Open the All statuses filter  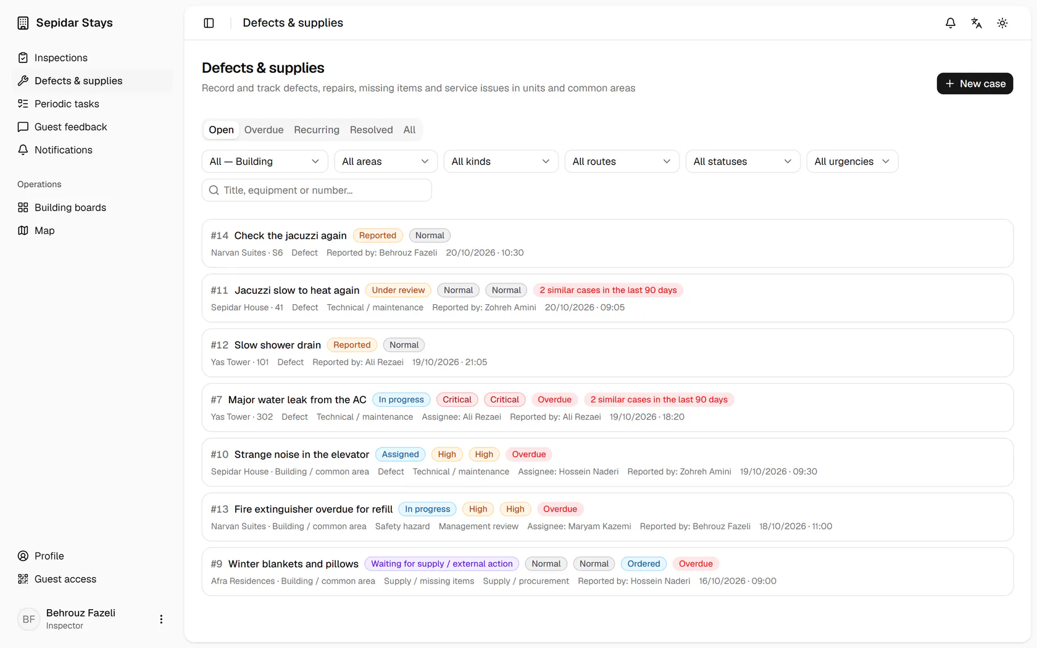pos(743,161)
